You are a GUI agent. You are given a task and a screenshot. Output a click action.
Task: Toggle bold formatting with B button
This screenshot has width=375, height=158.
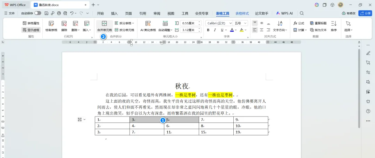tap(208, 30)
